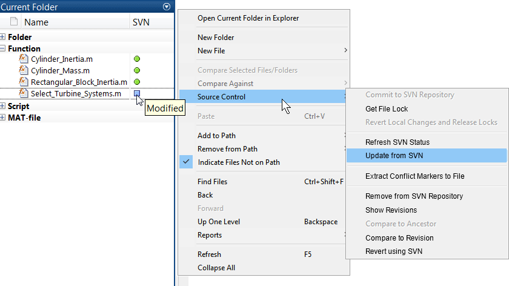The width and height of the screenshot is (509, 286).
Task: Choose Update from SVN
Action: 394,156
